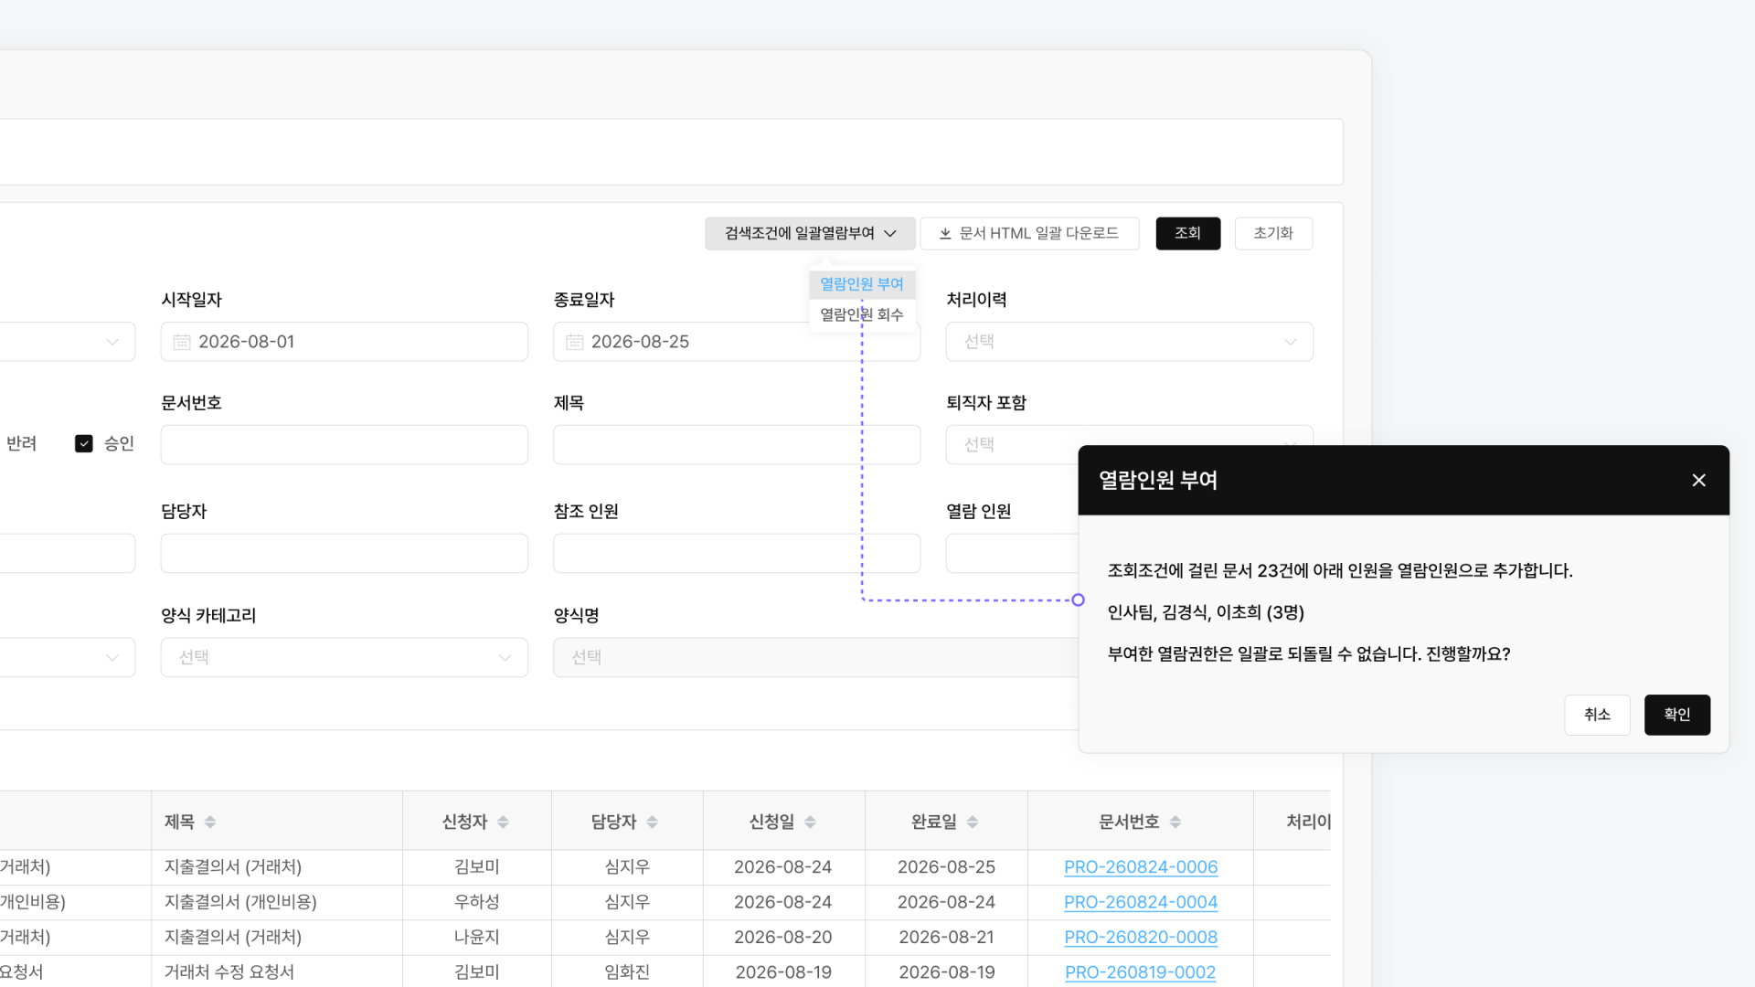The image size is (1755, 987).
Task: Close the 열람인원 부여 dialog with X
Action: point(1698,481)
